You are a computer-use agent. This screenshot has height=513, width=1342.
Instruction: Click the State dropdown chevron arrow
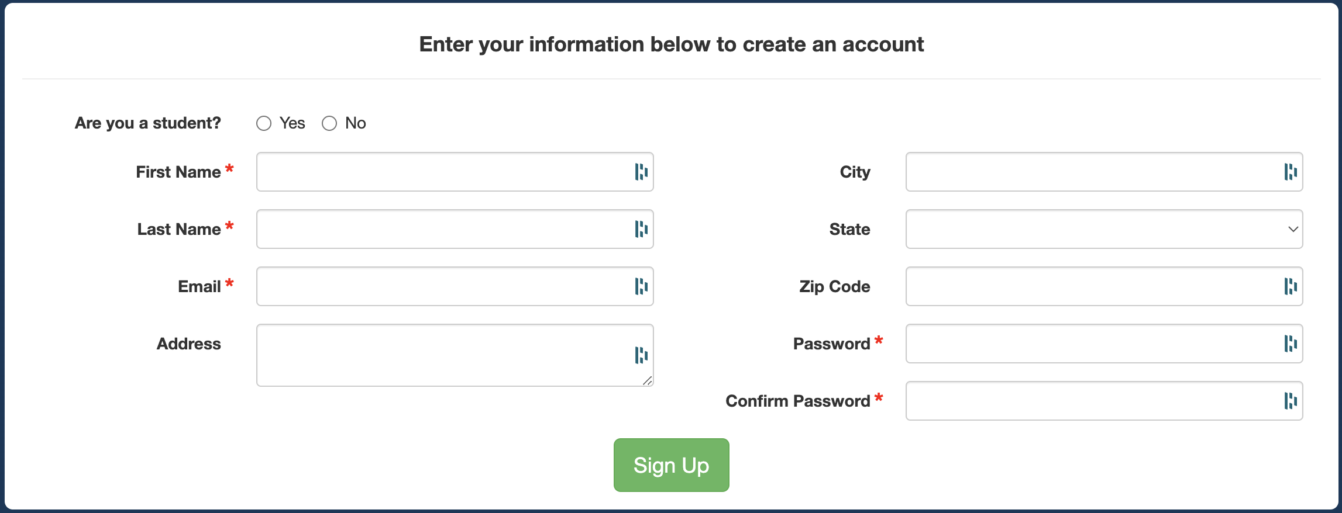click(1293, 229)
